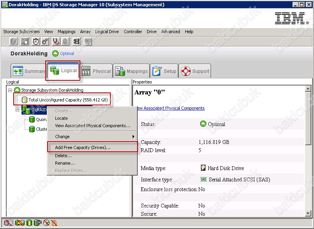Click the DorakHolding subsystem name heading
Screen dimensions: 314x229
(29, 53)
